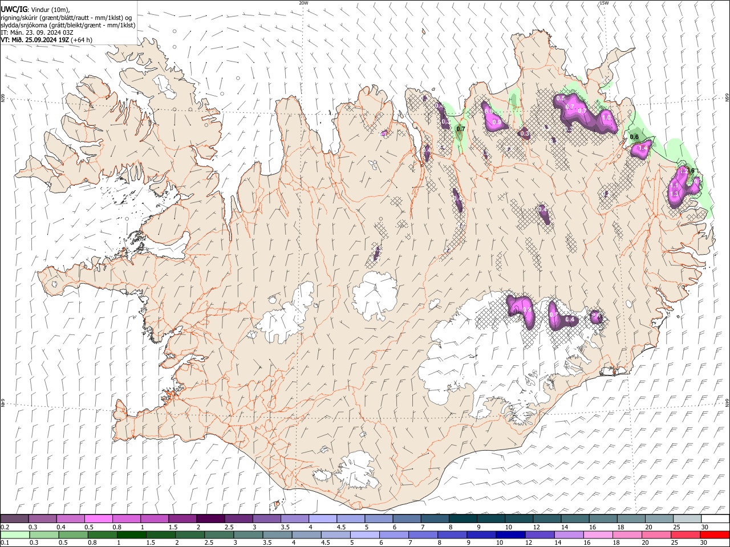Click the 15W longitude label
730x547 pixels.
[x=604, y=3]
